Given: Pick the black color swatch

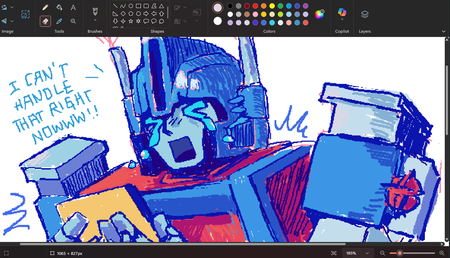Looking at the screenshot, I should (230, 6).
